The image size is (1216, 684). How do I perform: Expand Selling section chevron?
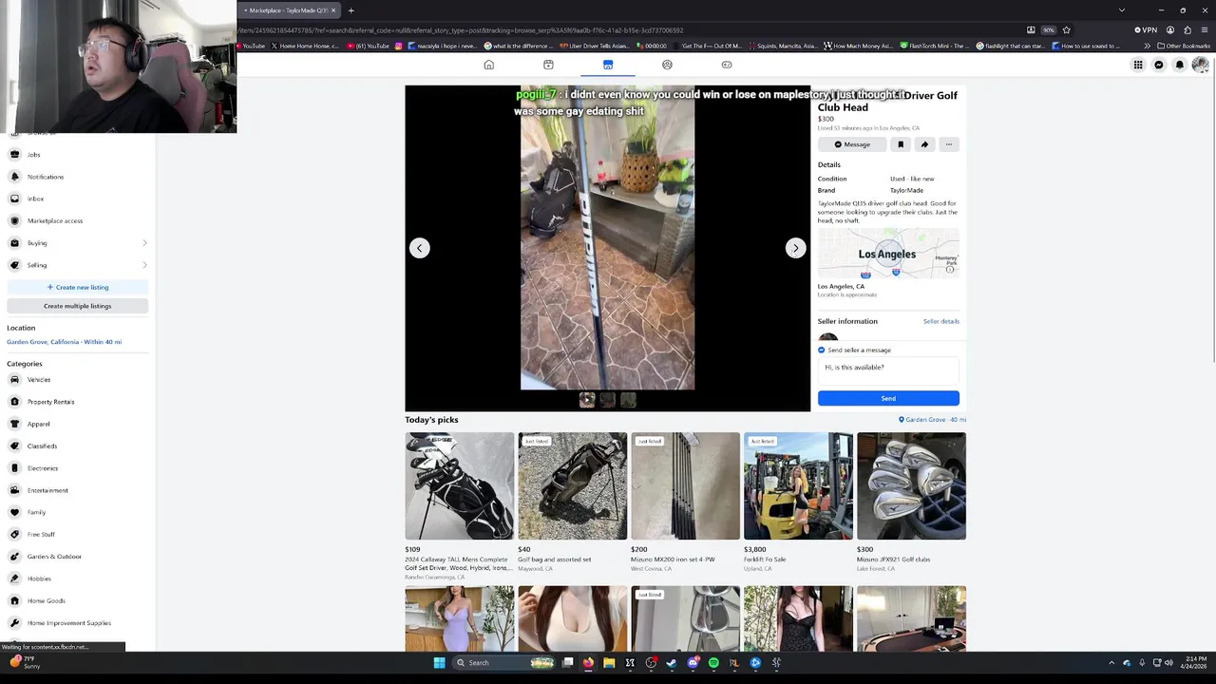pyautogui.click(x=144, y=265)
